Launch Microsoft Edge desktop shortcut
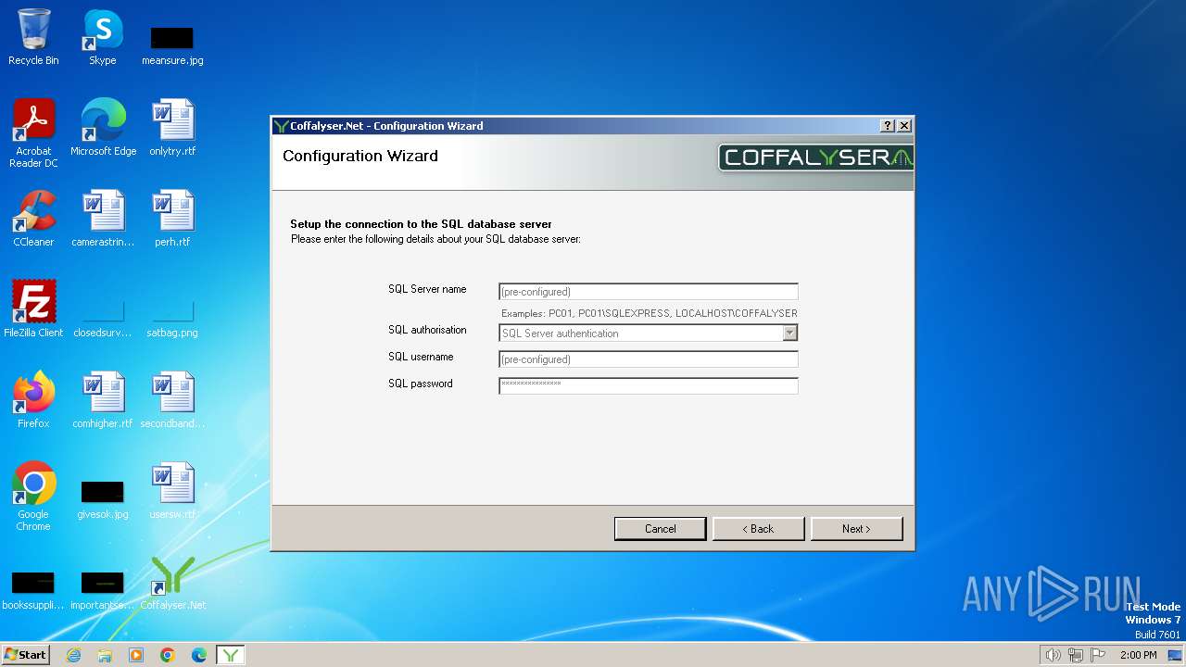The height and width of the screenshot is (667, 1186). coord(103,127)
